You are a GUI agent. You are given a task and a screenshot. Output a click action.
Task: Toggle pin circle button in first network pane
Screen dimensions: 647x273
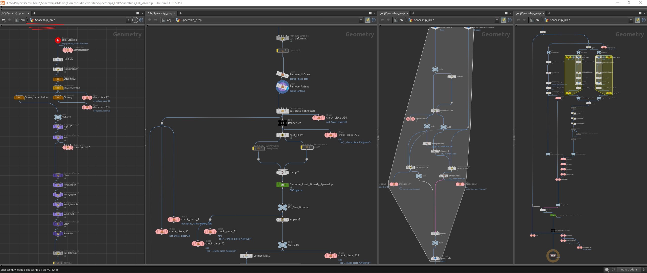141,20
